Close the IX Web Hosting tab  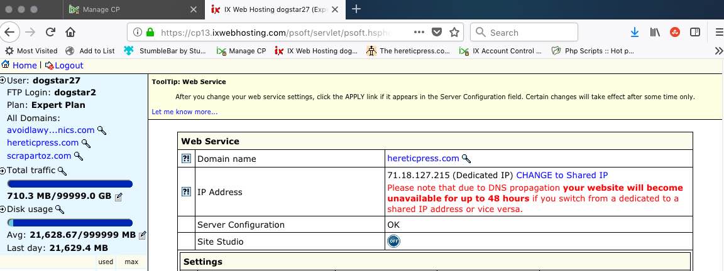pos(335,9)
